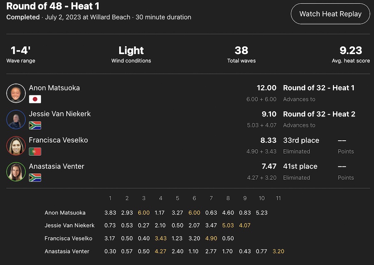Open Round of 32 - Heat 2 link
This screenshot has width=374, height=265.
(319, 114)
